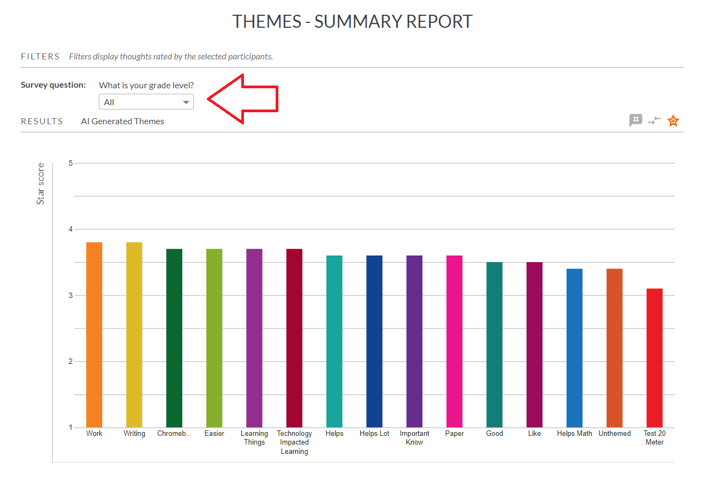Select the navy Helps Lot bar

374,342
